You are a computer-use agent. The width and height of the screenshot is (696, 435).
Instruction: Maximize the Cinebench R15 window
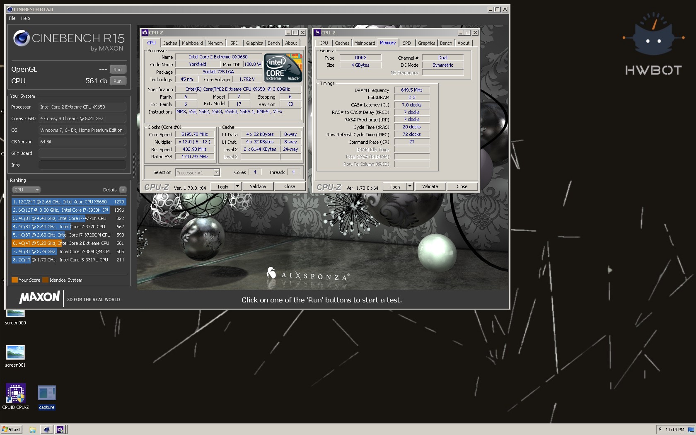point(498,10)
